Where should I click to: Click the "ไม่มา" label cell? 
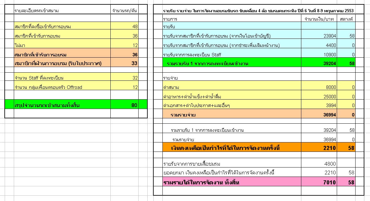click(x=62, y=45)
